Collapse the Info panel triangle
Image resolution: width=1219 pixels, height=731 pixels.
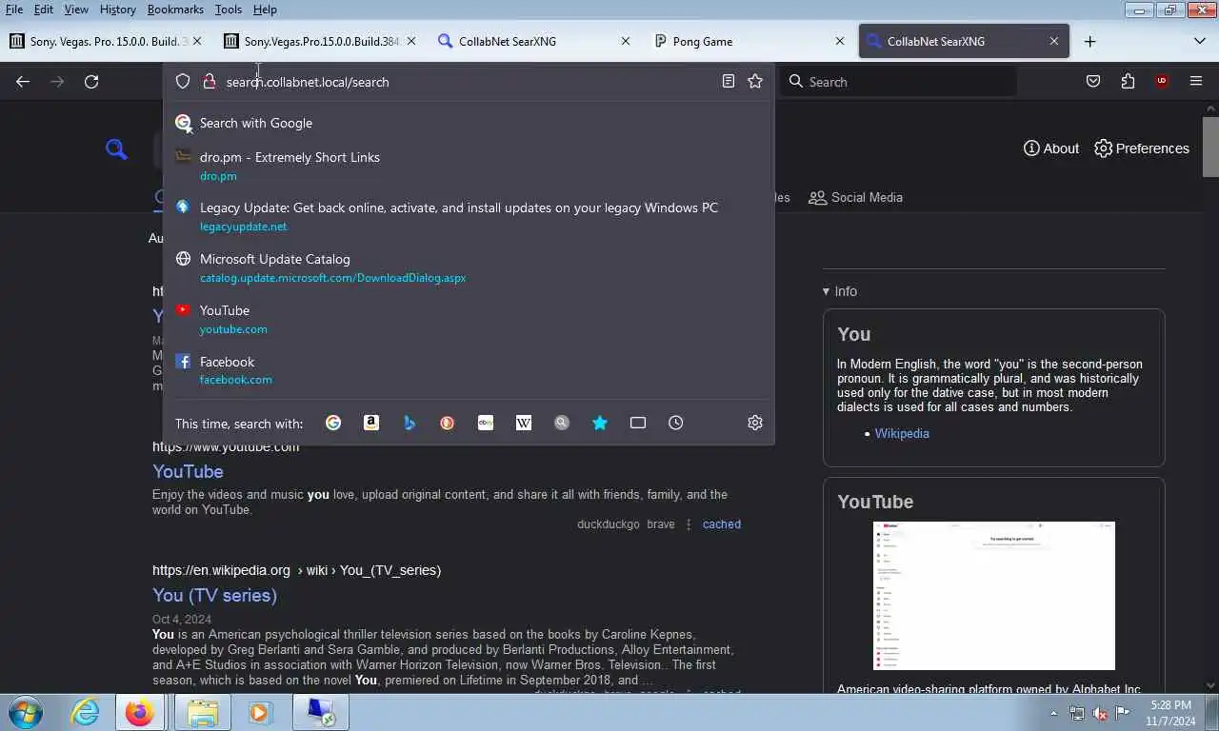[x=826, y=291]
